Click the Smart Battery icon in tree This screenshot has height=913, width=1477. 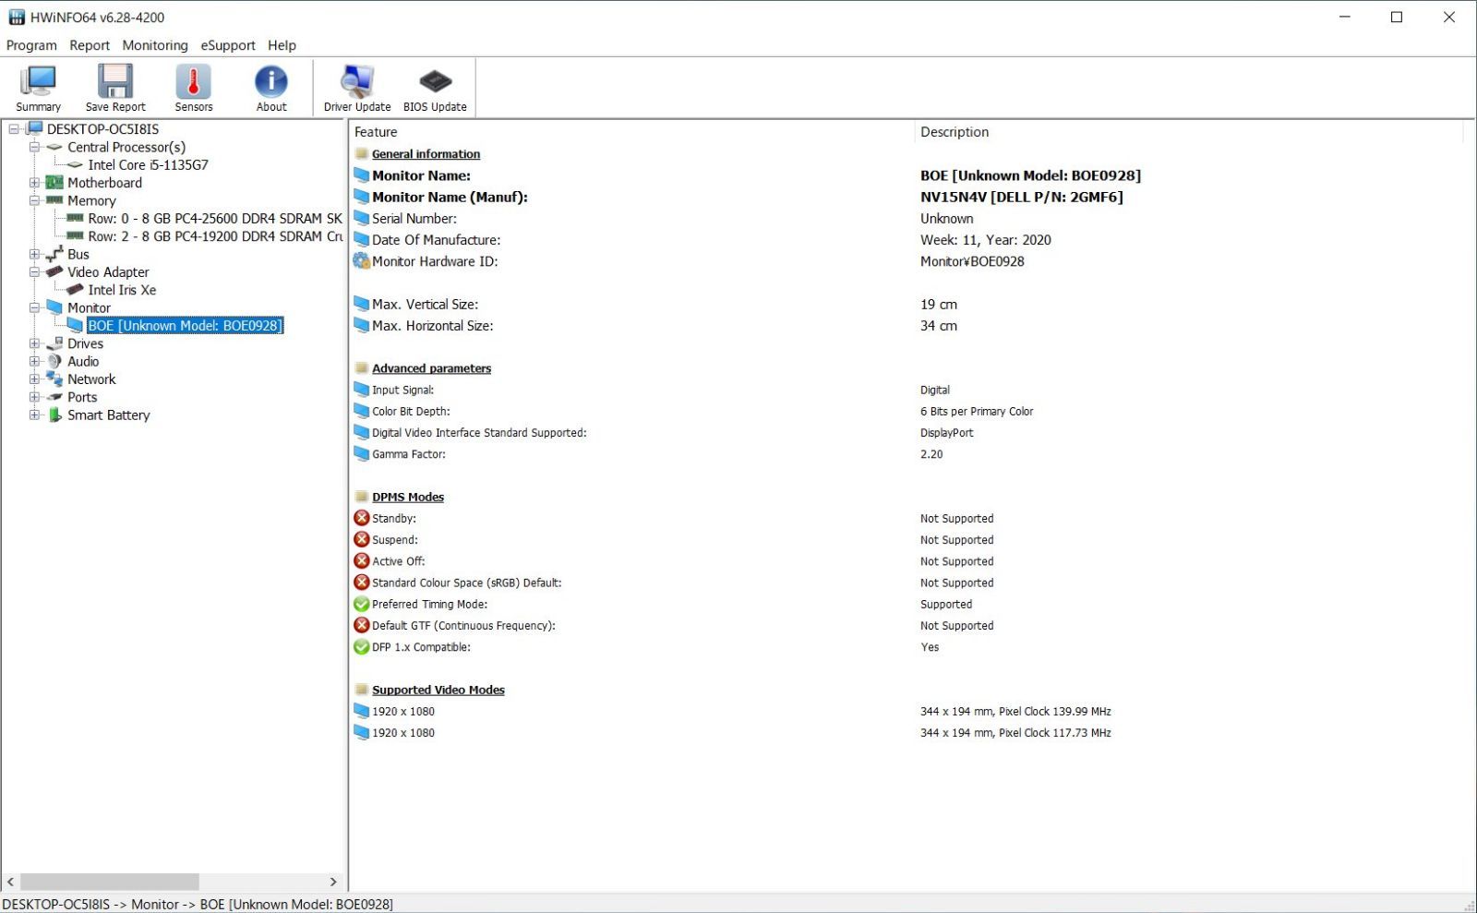tap(54, 415)
